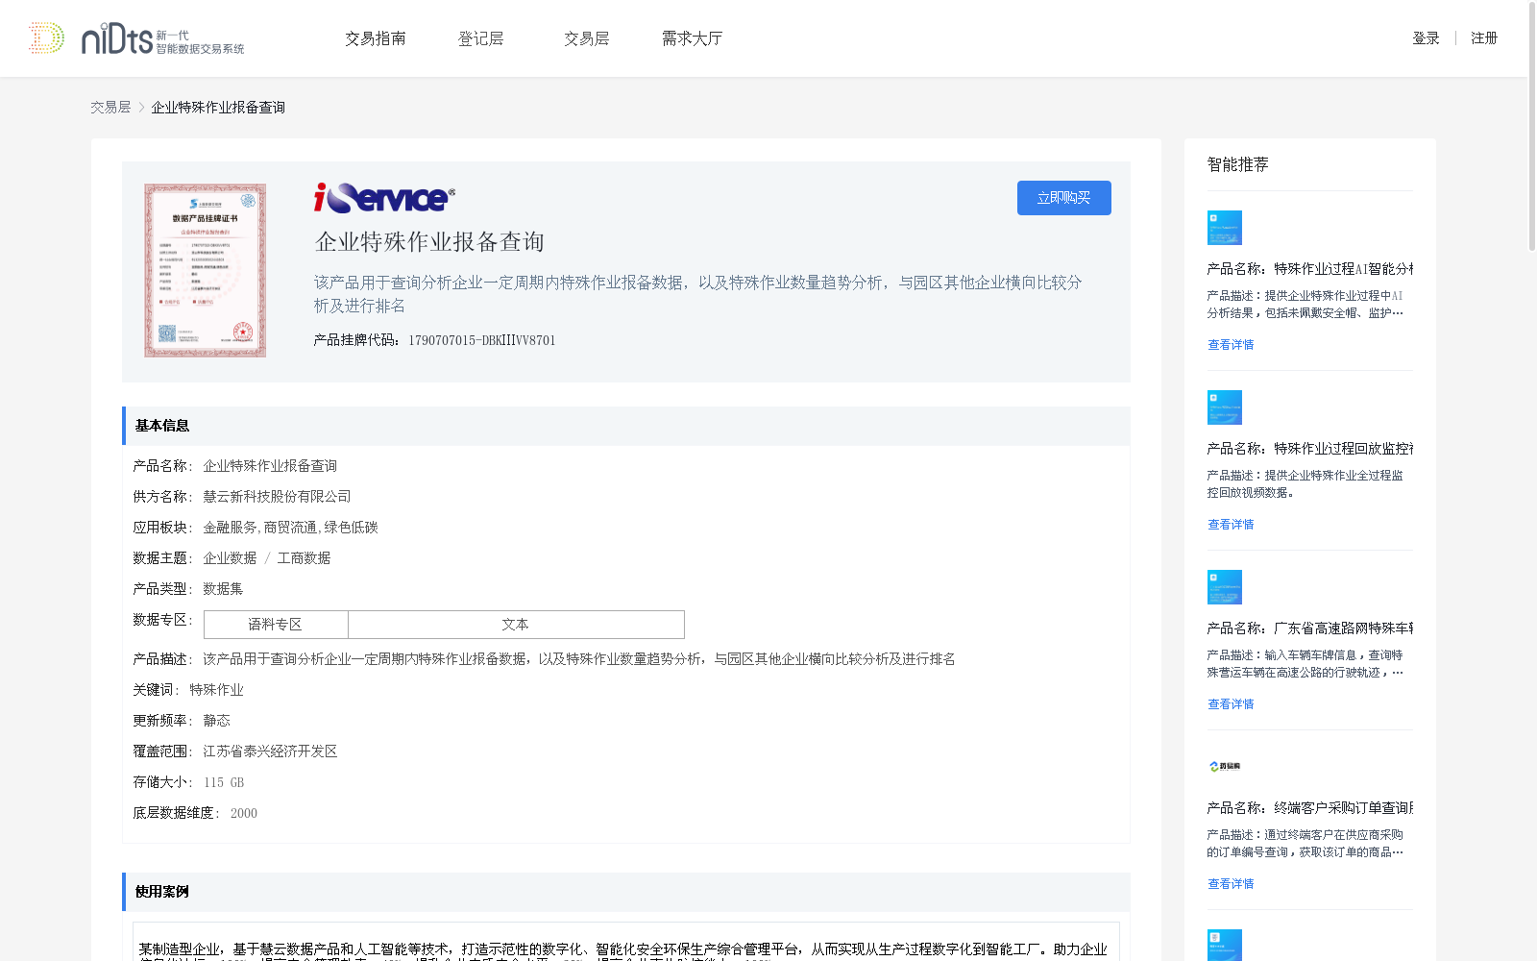Screen dimensions: 1537x961
Task: Click the 立即购买 button
Action: tap(1064, 198)
